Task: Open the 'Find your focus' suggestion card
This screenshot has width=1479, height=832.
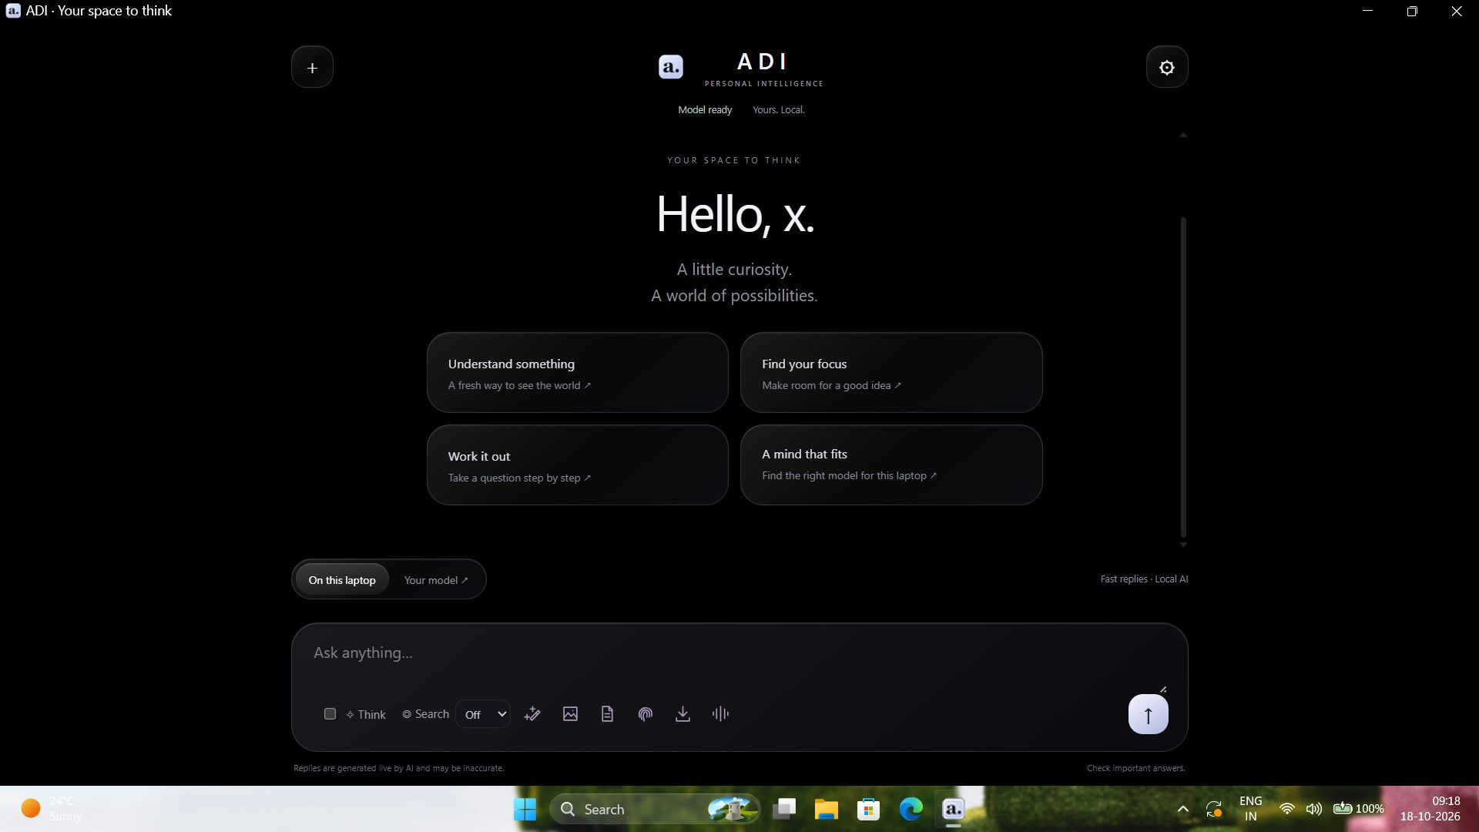Action: click(x=891, y=373)
